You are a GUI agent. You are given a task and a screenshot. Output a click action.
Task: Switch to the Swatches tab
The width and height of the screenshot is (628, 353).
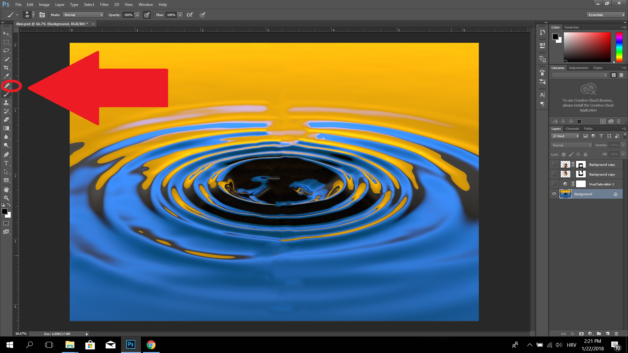[x=571, y=27]
